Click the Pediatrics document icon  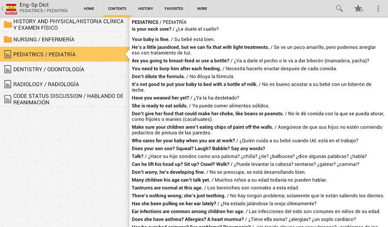[8, 55]
